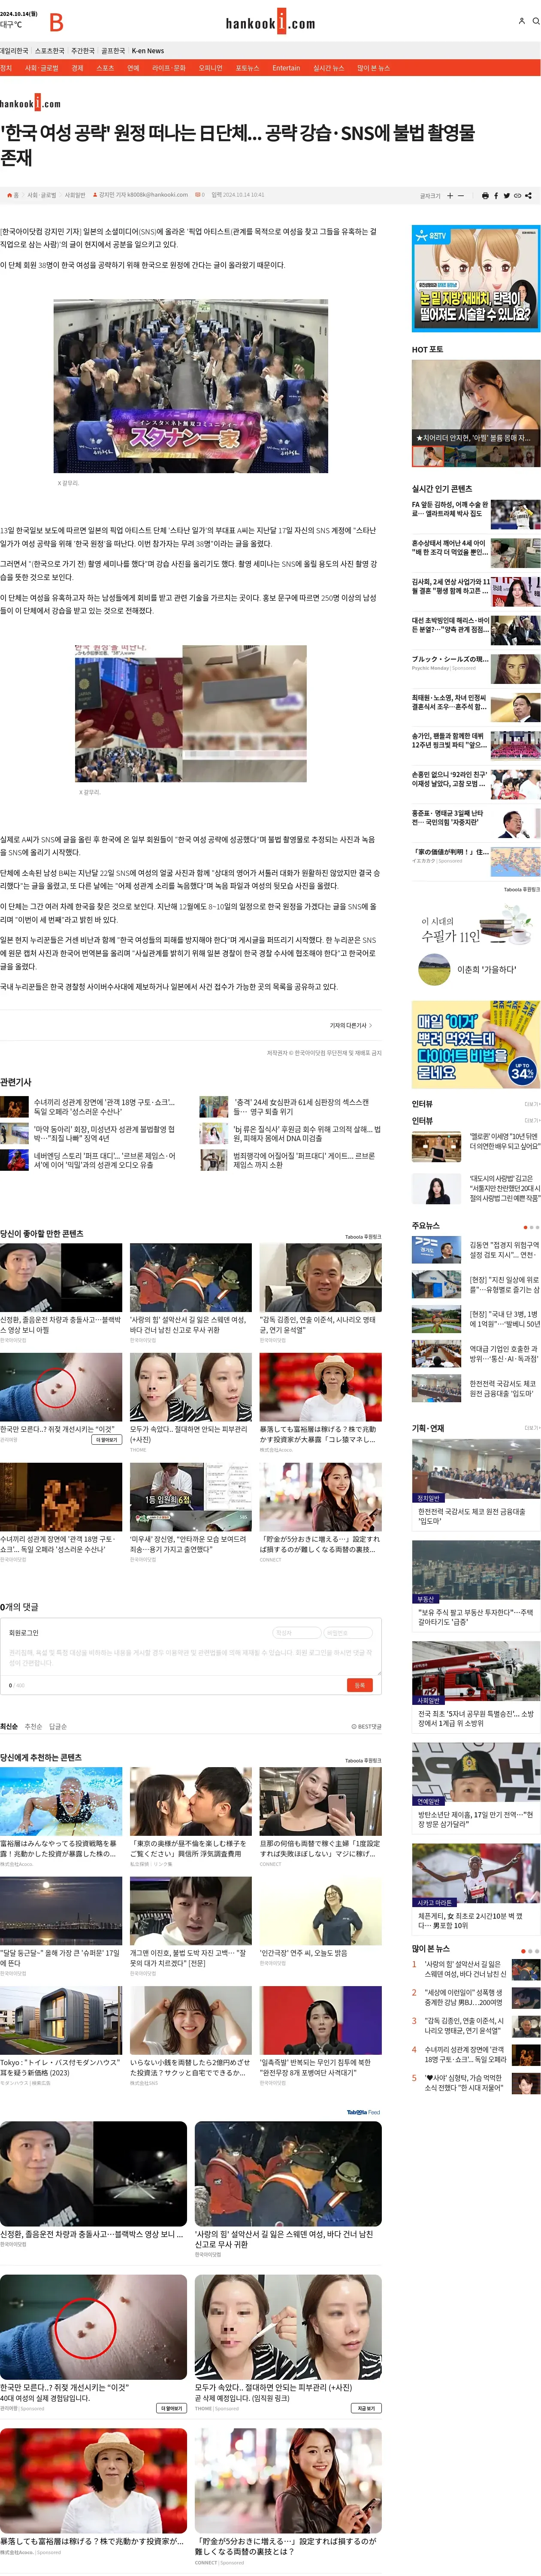Click the hankooki.com header logo
This screenshot has height=2576, width=541.
point(270,22)
